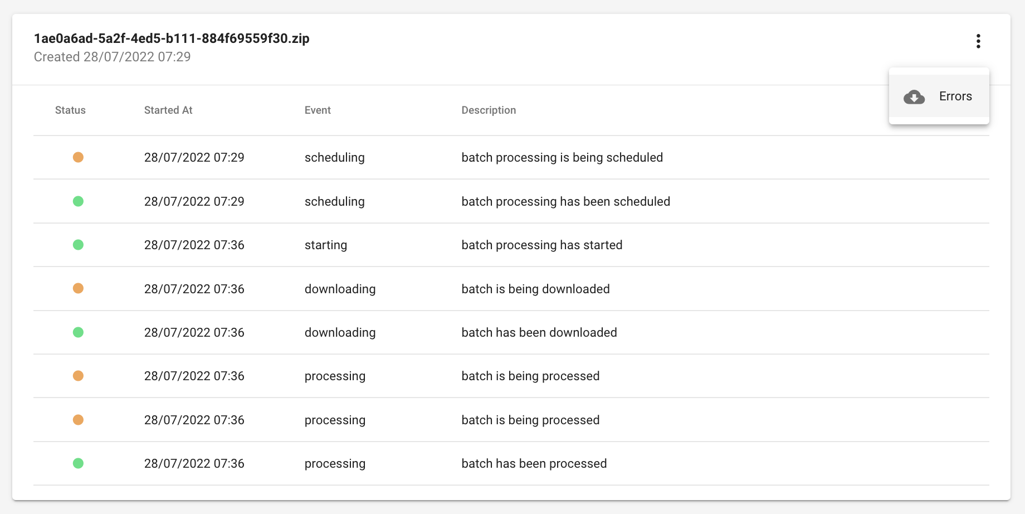This screenshot has height=514, width=1025.
Task: Click the Started At column header
Action: click(168, 110)
